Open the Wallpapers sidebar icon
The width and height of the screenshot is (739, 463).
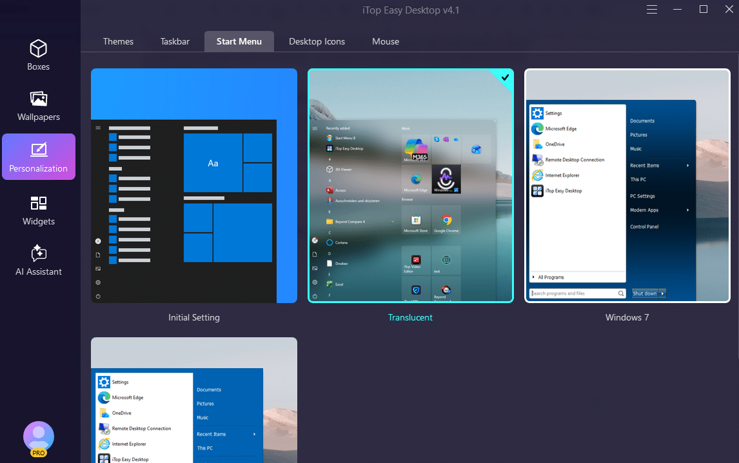click(x=39, y=99)
